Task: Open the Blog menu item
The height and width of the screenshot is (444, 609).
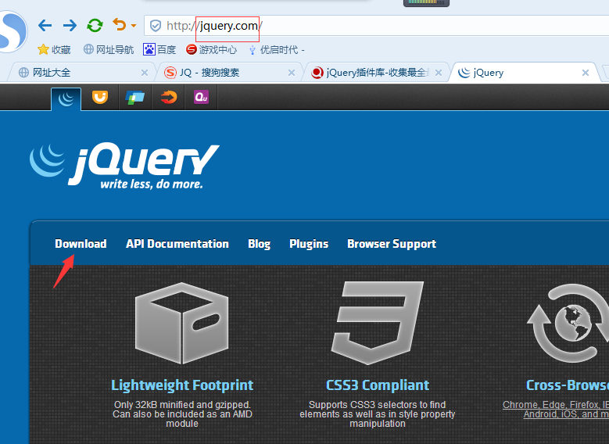Action: [259, 244]
